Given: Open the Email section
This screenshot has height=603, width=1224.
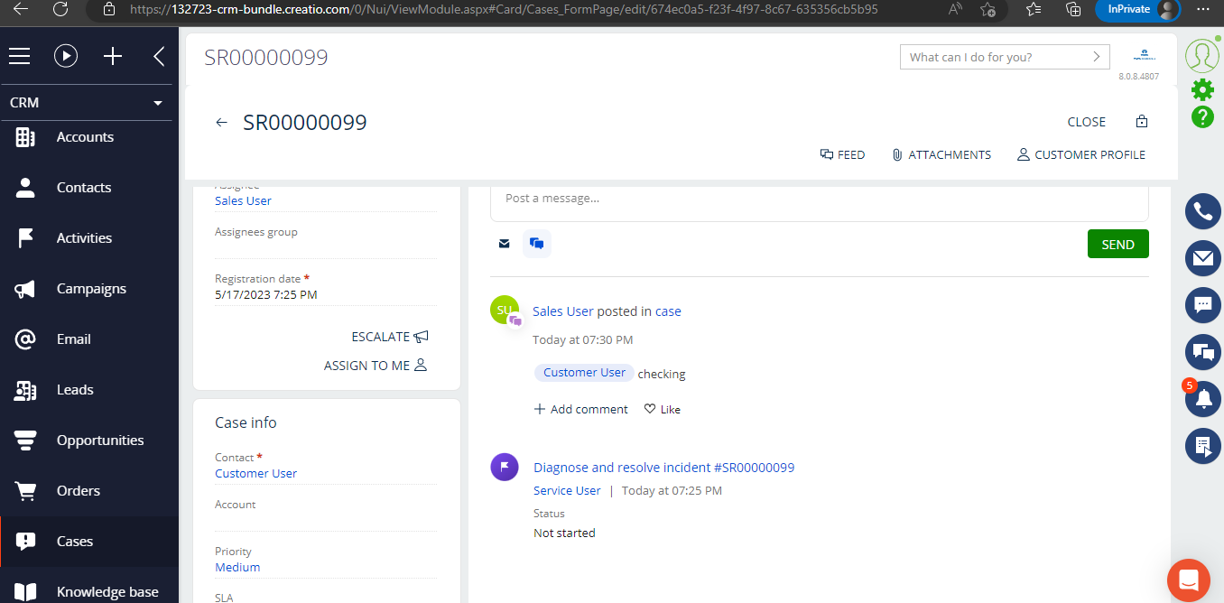Looking at the screenshot, I should (73, 339).
